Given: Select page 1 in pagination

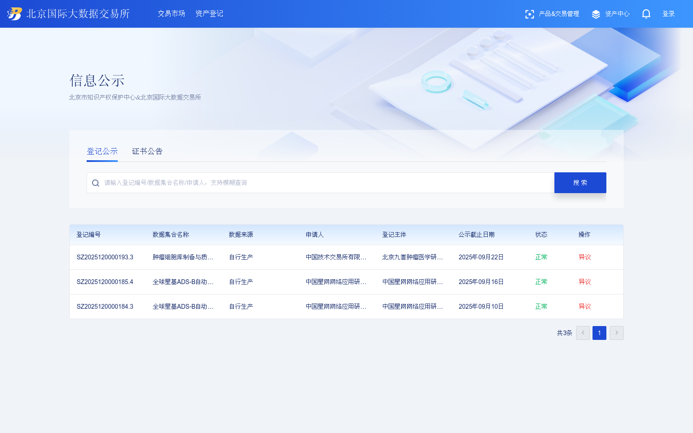Looking at the screenshot, I should (599, 333).
